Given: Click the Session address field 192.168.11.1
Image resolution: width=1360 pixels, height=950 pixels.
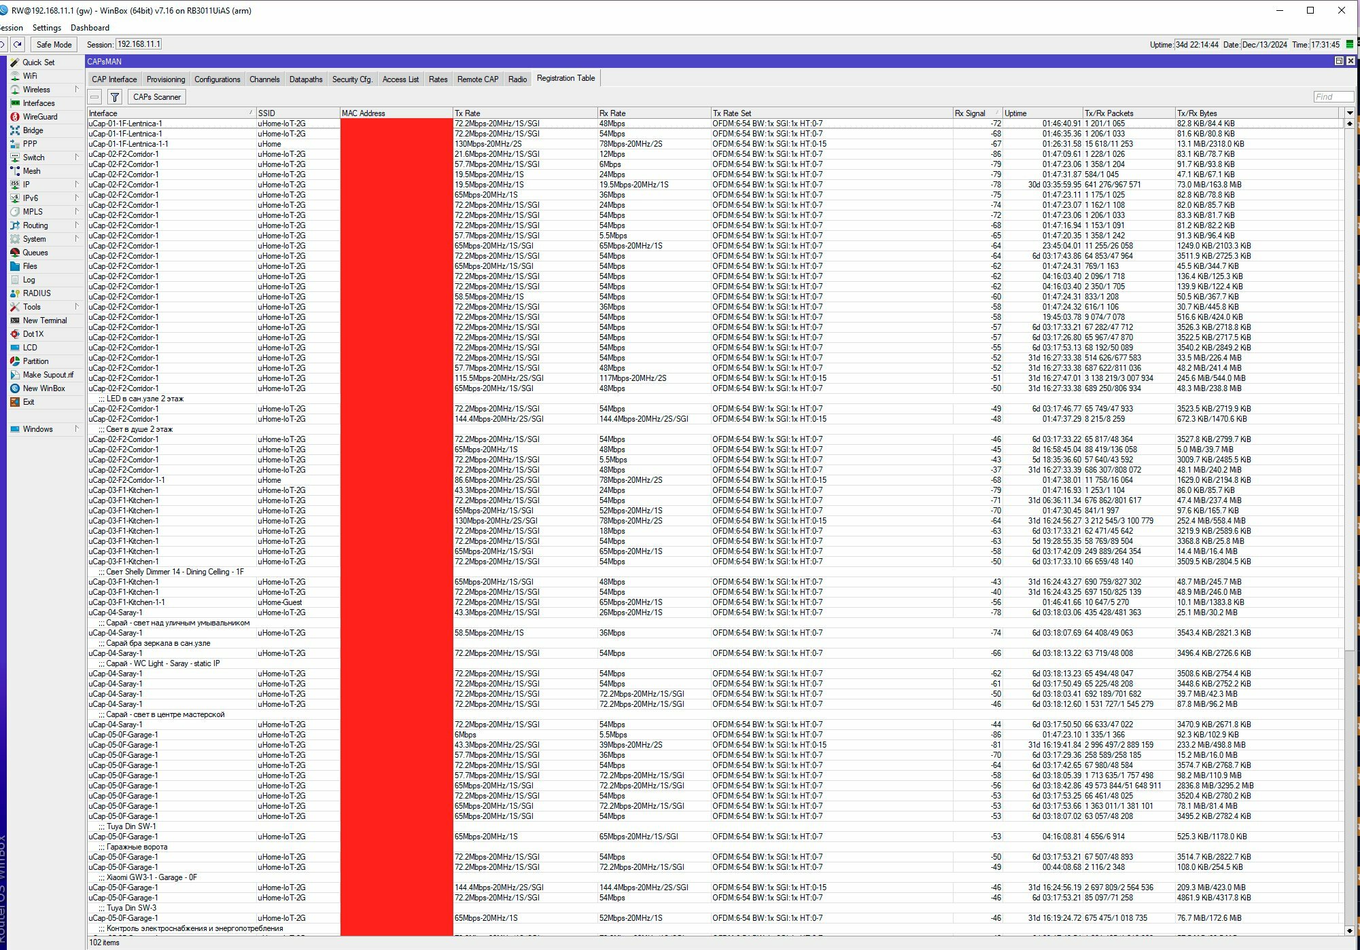Looking at the screenshot, I should point(139,44).
